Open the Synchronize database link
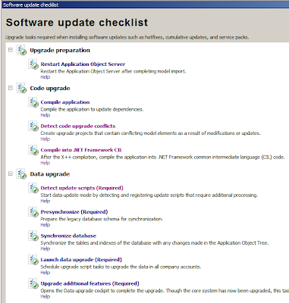 point(68,236)
